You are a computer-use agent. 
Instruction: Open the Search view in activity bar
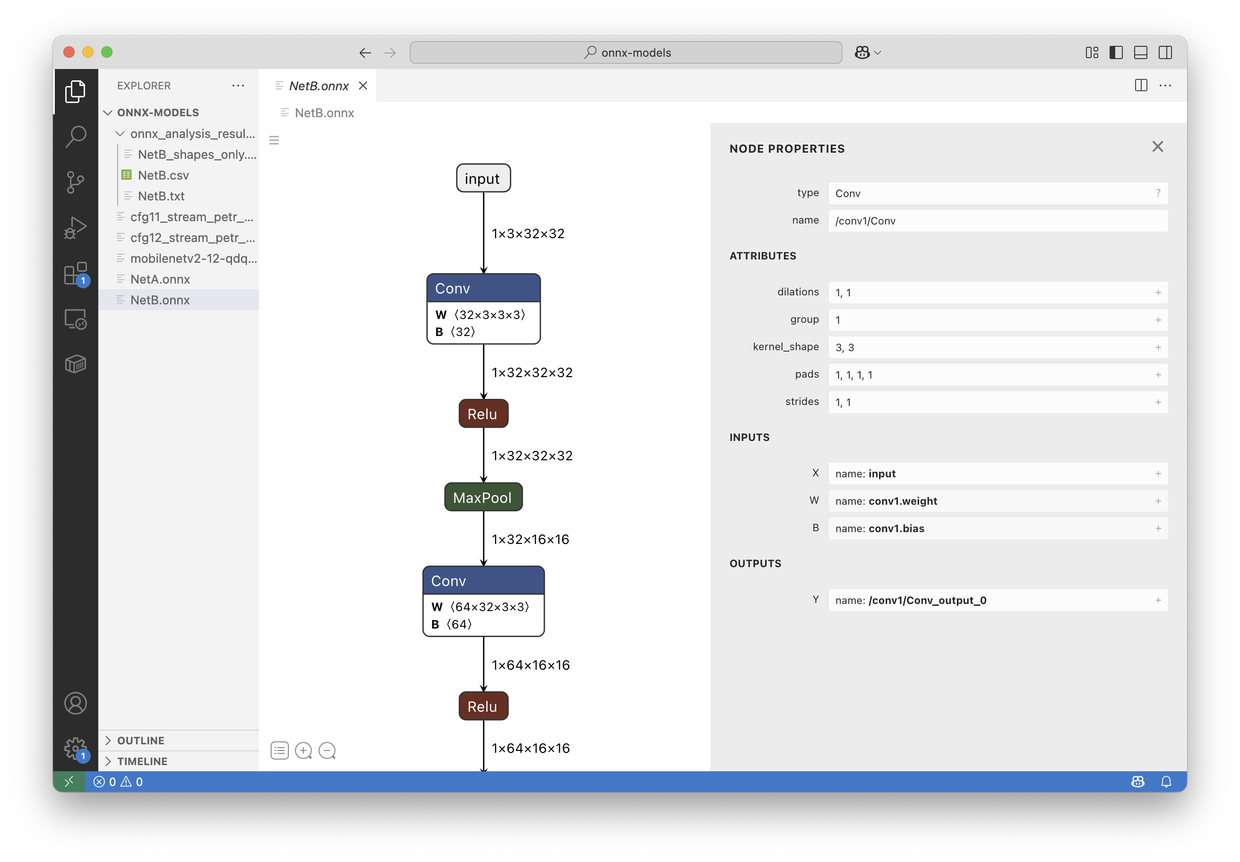click(76, 137)
